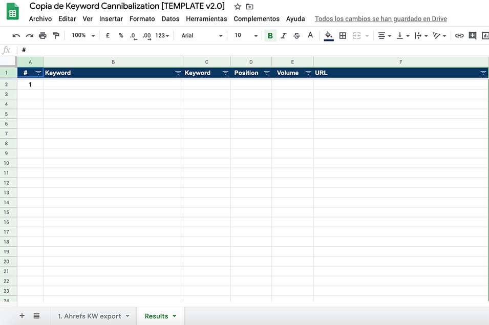Toggle strikethrough formatting

[296, 36]
